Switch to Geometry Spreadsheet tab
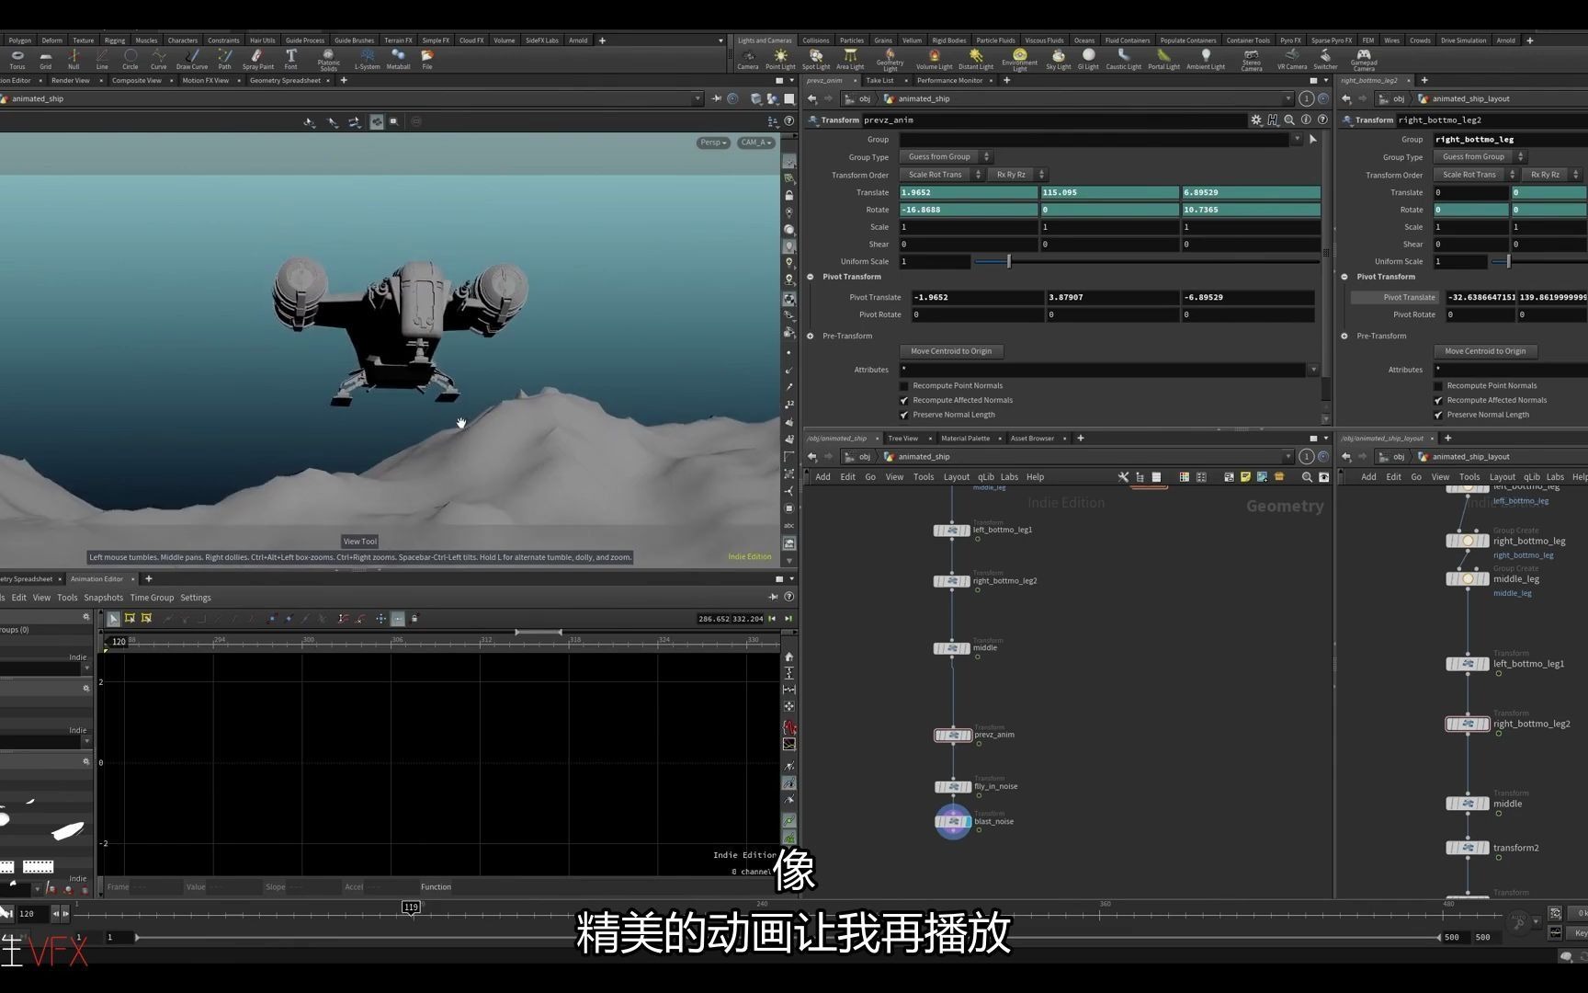The image size is (1588, 993). (285, 81)
